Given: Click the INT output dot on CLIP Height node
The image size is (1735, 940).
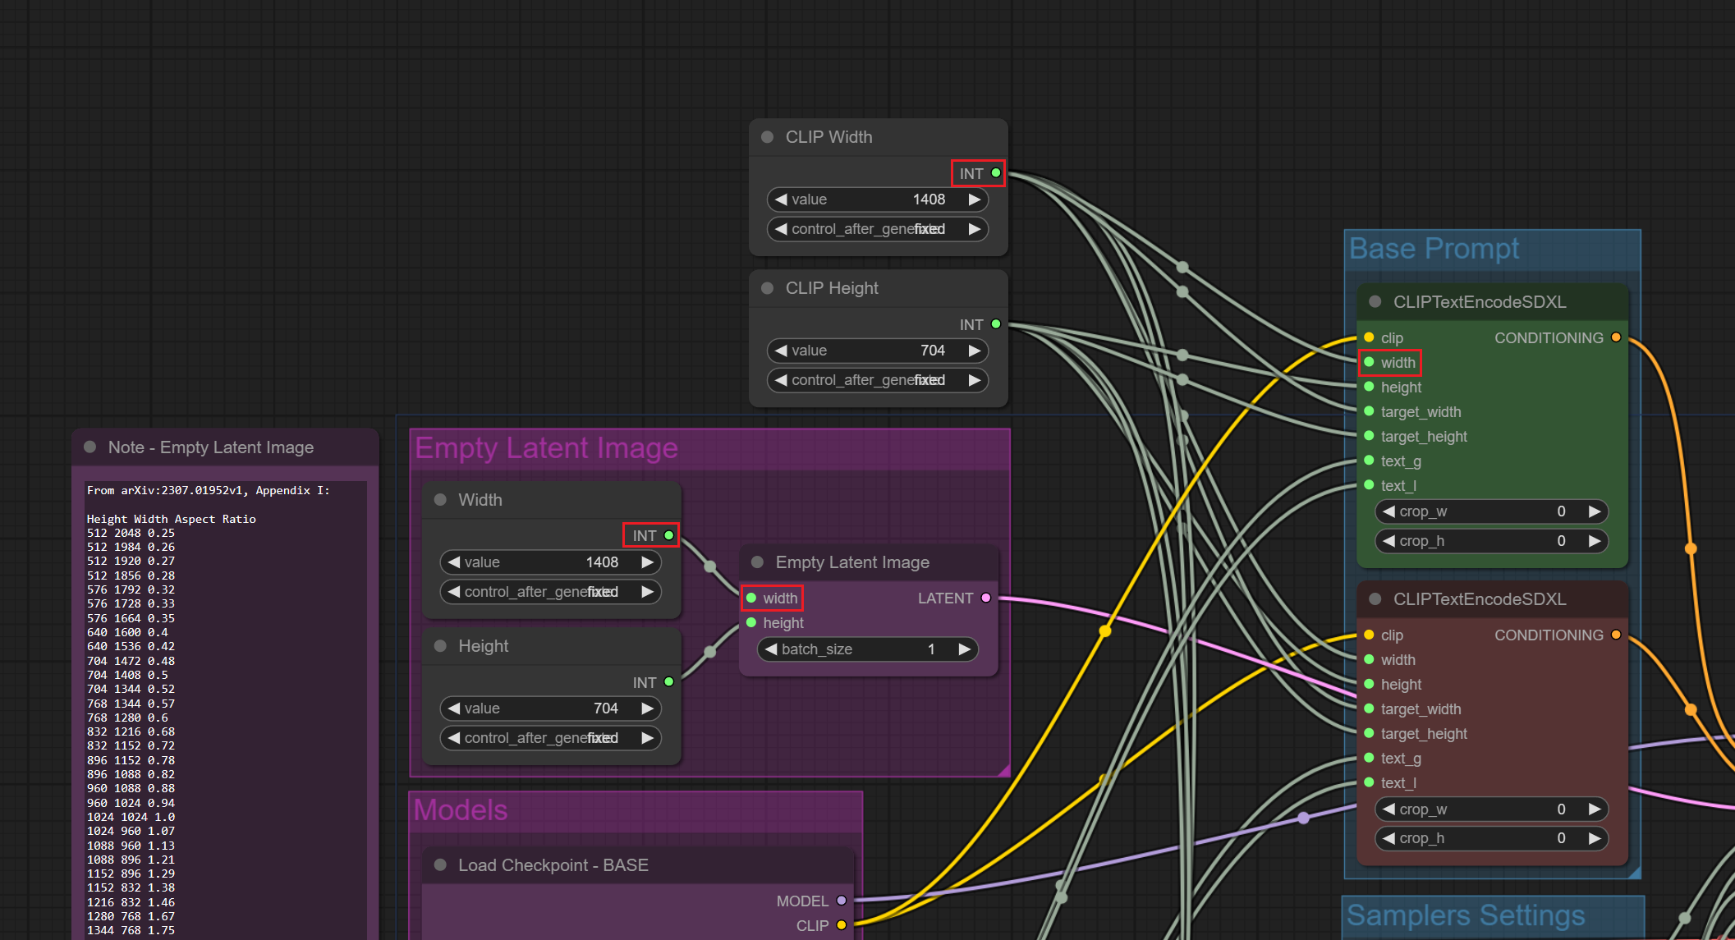Looking at the screenshot, I should 995,324.
